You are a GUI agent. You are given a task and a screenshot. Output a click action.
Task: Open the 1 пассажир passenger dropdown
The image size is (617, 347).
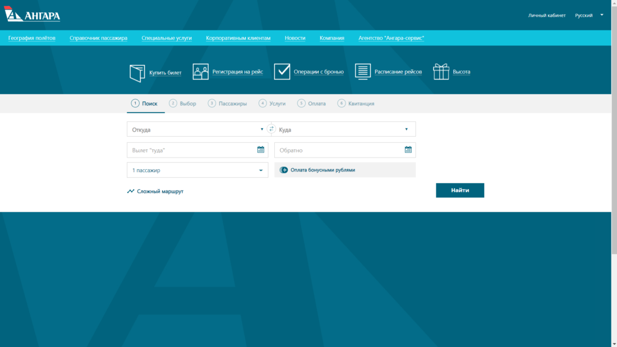[x=261, y=170]
